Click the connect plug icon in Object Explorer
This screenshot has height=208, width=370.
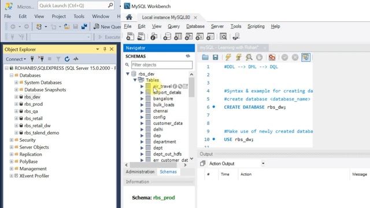click(x=32, y=59)
